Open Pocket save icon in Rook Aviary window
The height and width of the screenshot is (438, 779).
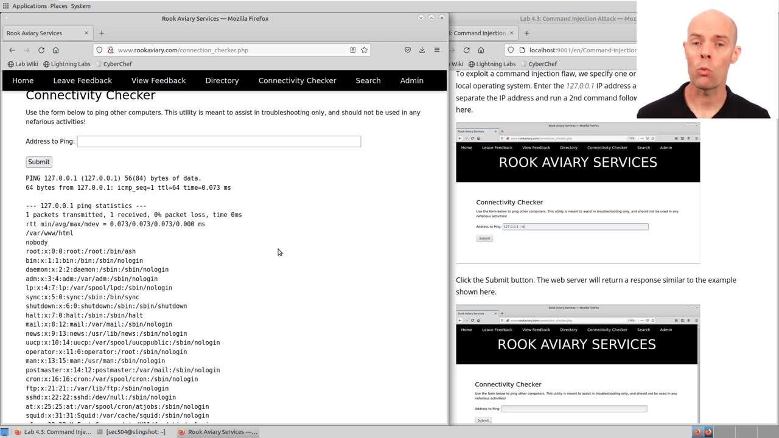coord(408,50)
